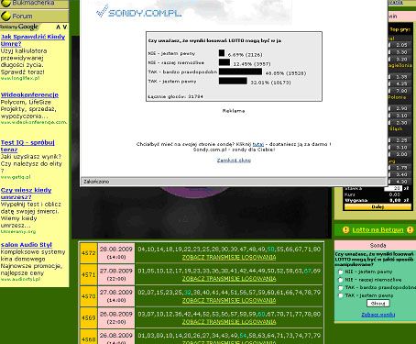The image size is (416, 344).
Task: Click the 'tutaj' link in the poll popup
Action: (258, 144)
